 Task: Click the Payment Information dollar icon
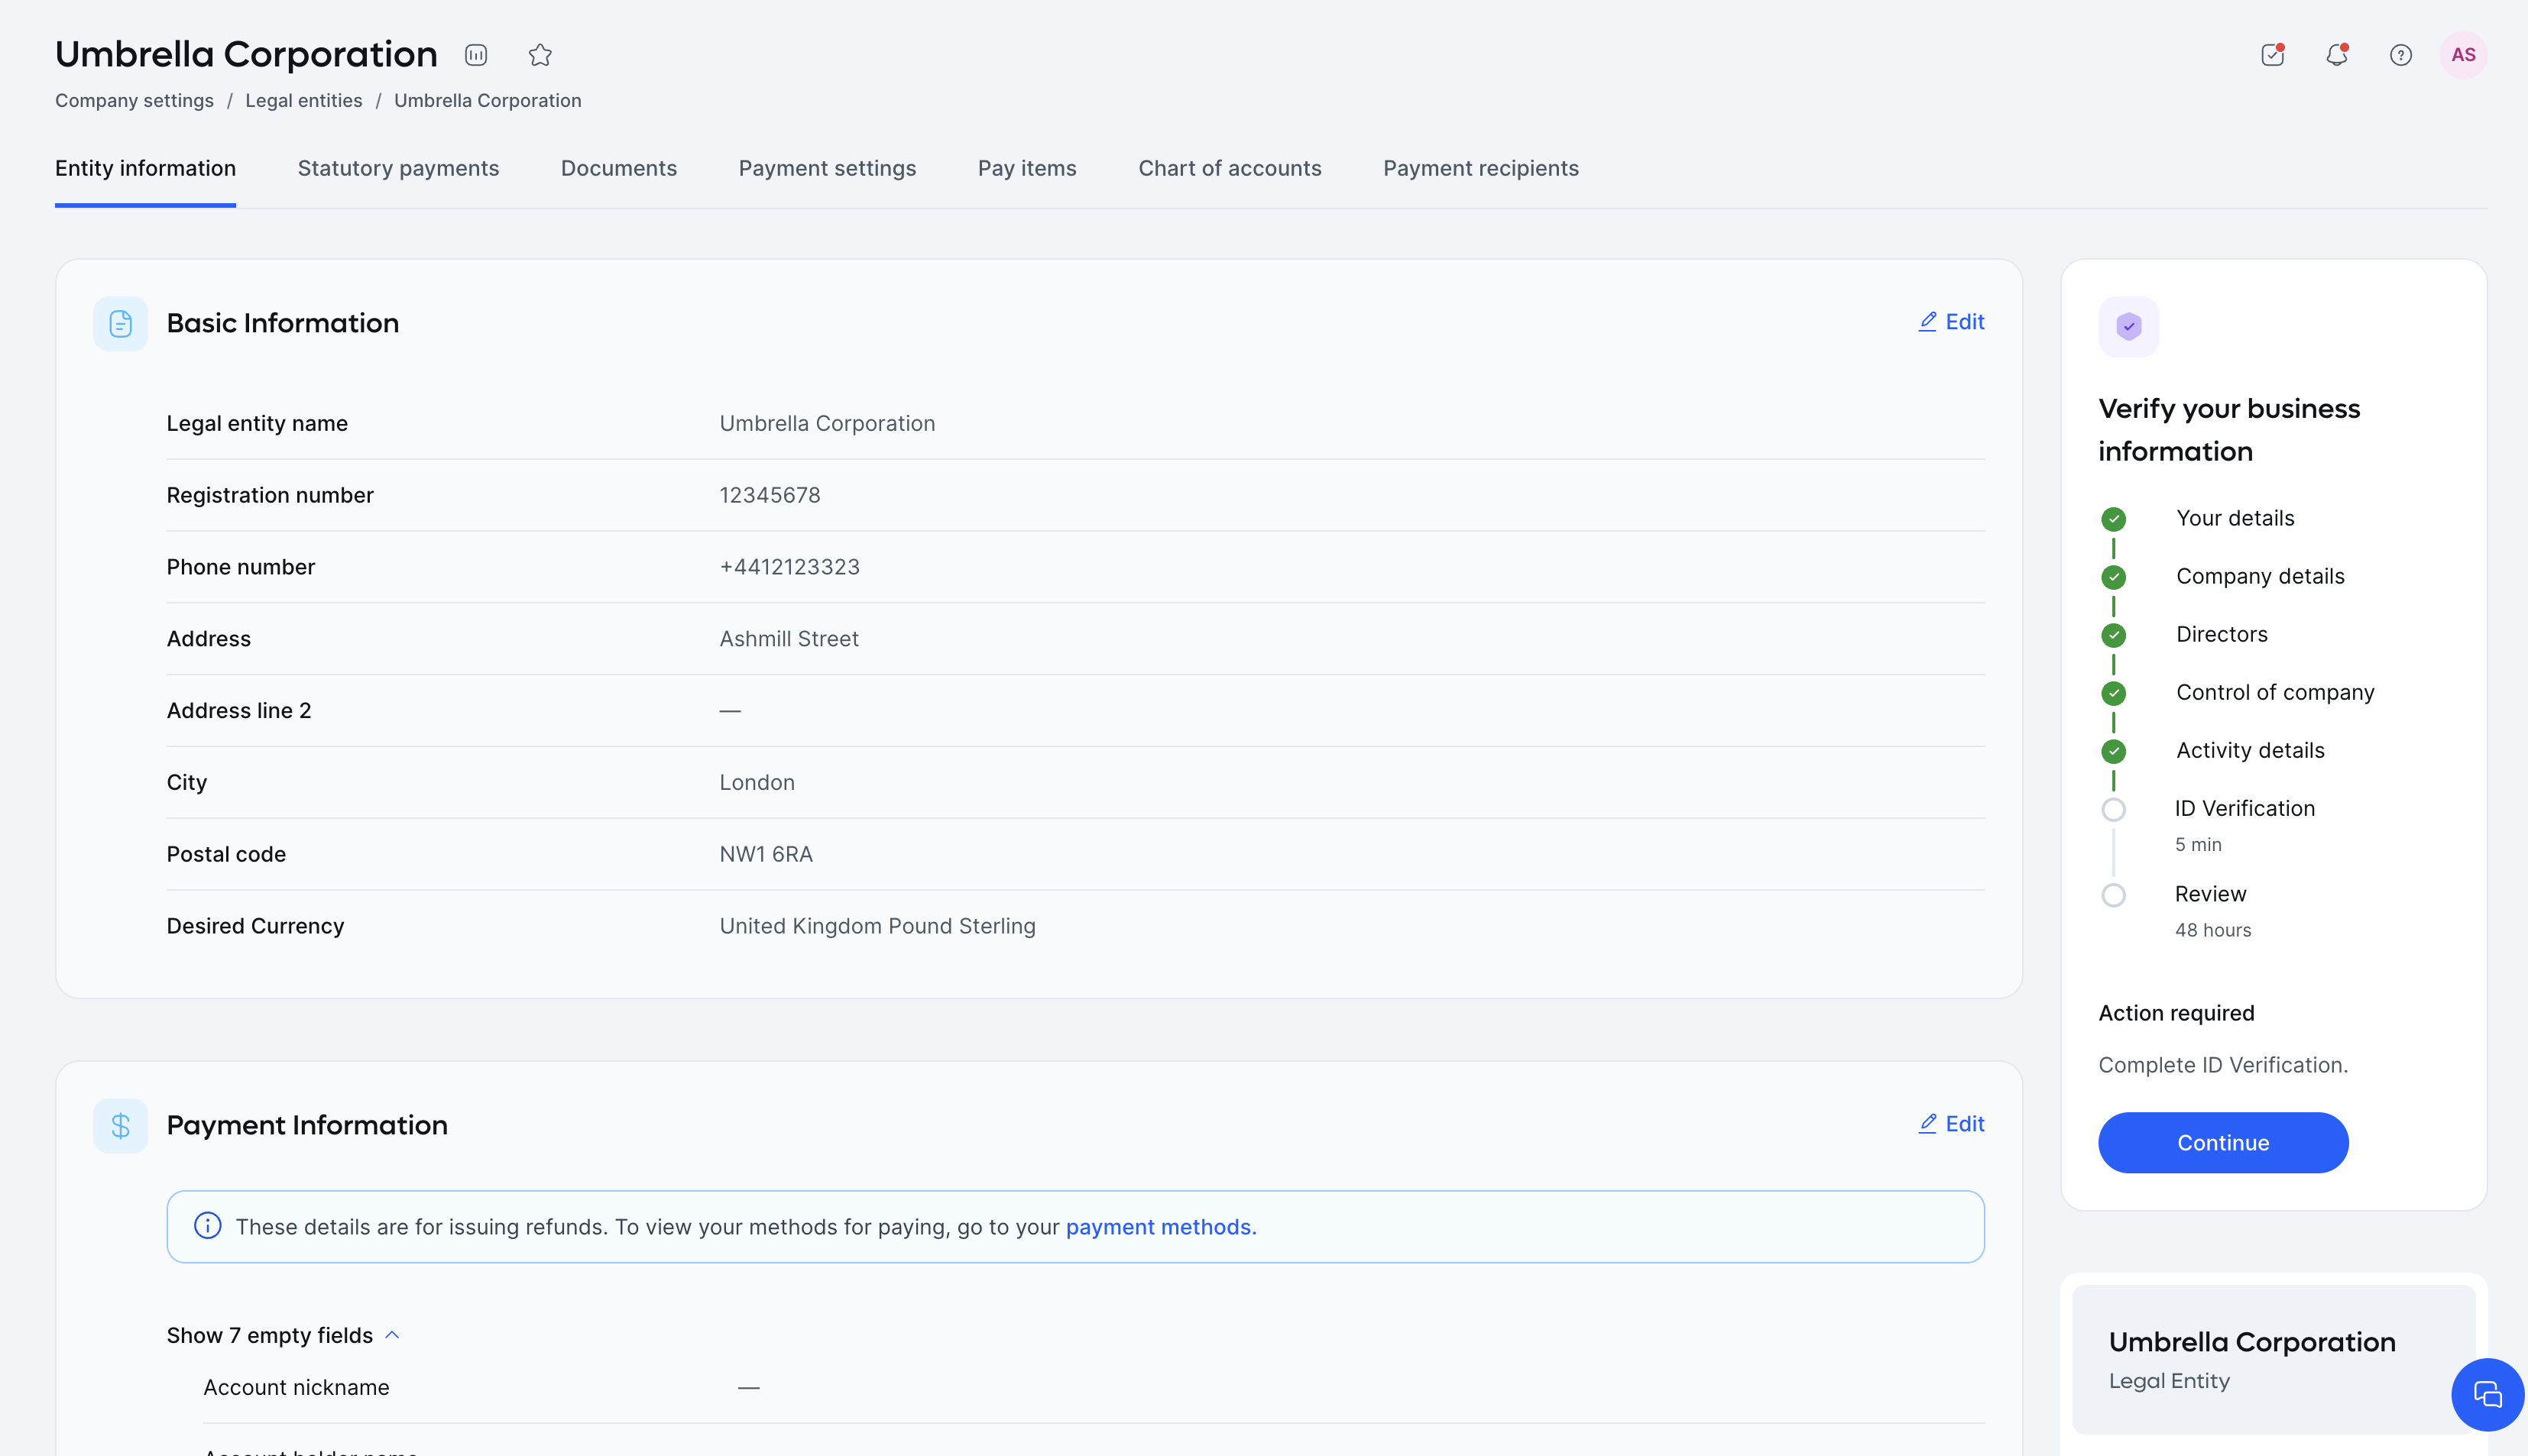[x=121, y=1126]
